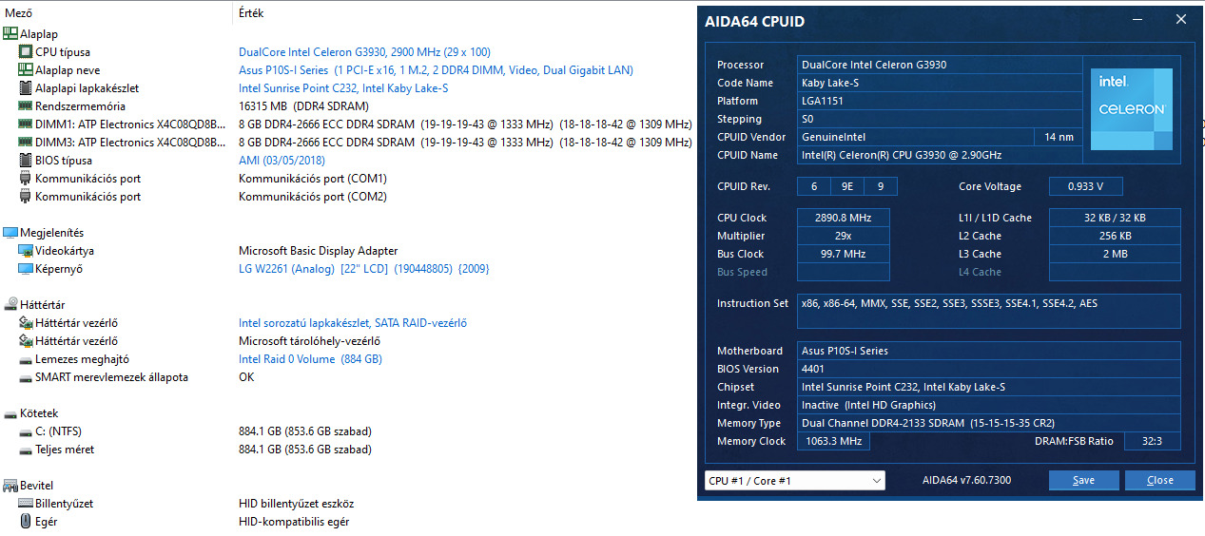Screen dimensions: 1205x536
Task: Click the 32:3 DRAM:FSB ratio value
Action: click(1153, 441)
